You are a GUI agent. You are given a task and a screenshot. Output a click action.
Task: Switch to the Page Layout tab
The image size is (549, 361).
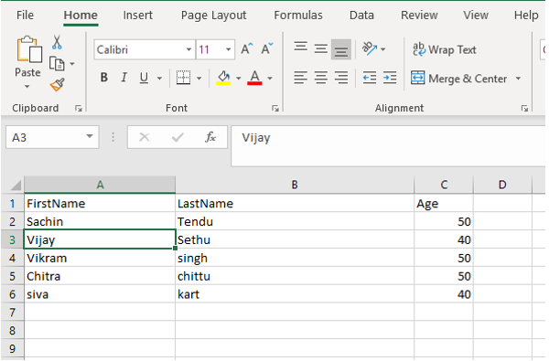[x=213, y=16]
